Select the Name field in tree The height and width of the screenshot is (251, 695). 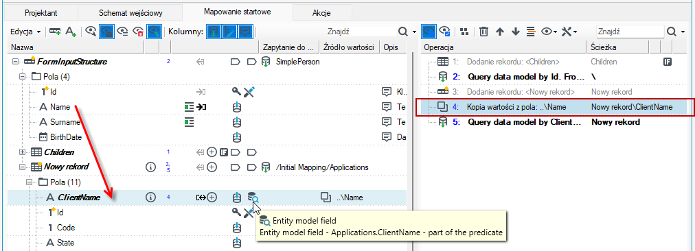tap(60, 107)
